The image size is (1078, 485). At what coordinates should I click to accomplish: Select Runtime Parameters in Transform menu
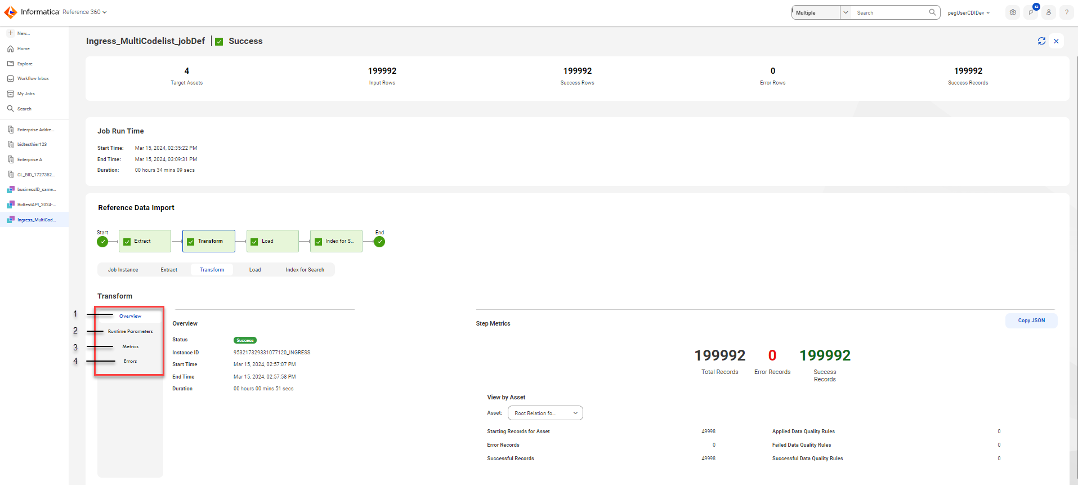coord(130,331)
